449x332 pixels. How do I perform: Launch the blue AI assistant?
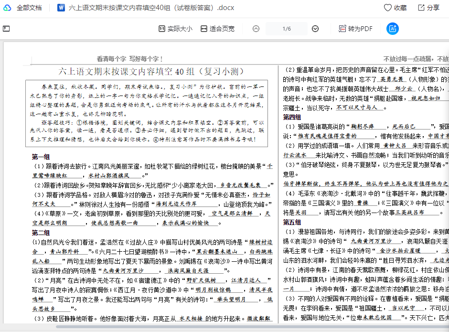pyautogui.click(x=393, y=29)
